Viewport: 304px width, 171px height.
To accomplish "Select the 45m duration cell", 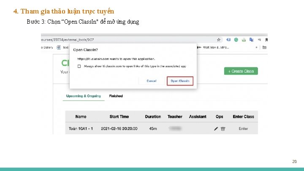I will (153, 128).
